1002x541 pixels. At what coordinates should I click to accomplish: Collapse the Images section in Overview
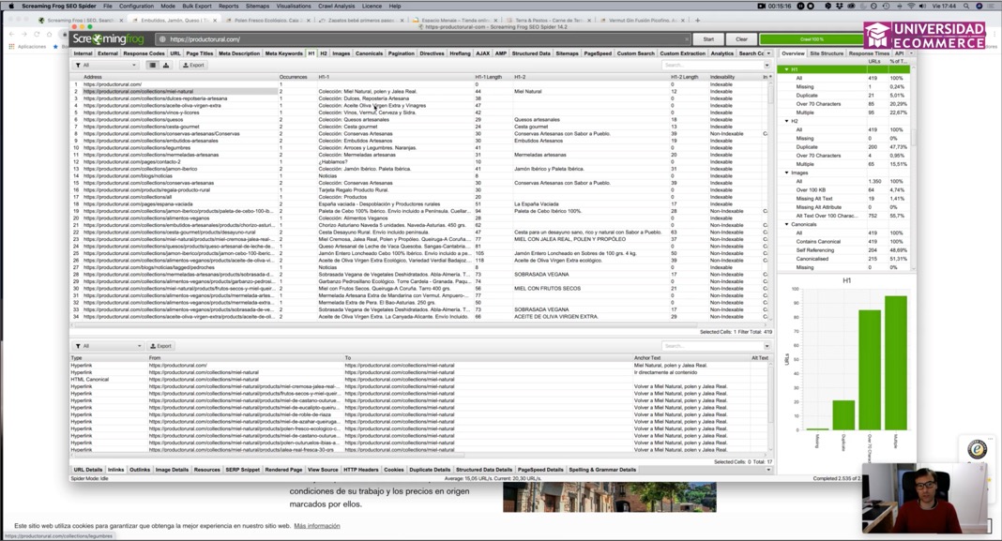786,173
